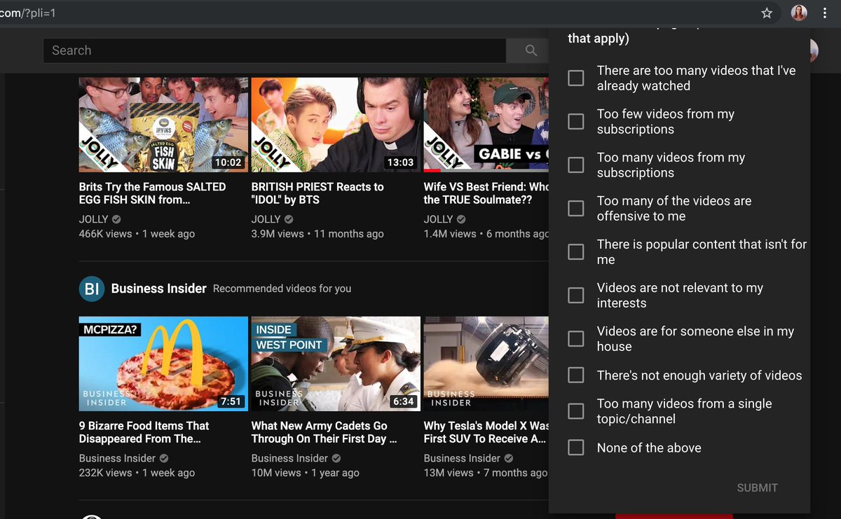
Task: Check "There are too many videos that I've already watched"
Action: point(576,78)
